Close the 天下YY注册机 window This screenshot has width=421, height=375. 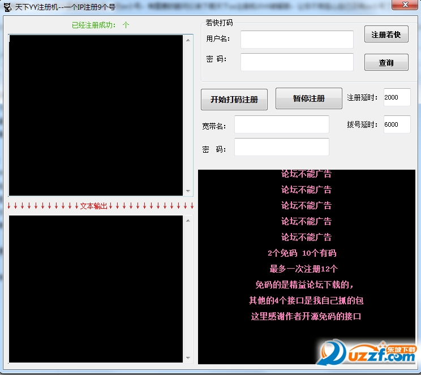tap(405, 5)
